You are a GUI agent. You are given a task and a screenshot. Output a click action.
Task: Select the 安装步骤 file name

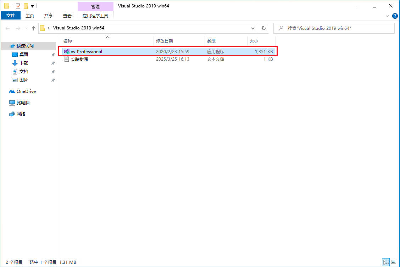point(79,59)
